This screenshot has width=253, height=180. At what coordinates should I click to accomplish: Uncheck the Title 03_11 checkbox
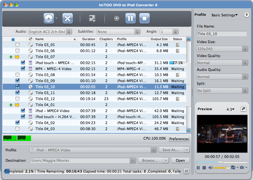pos(17,92)
